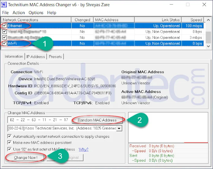
Task: Click scroll down arrow of connections list
Action: point(208,46)
